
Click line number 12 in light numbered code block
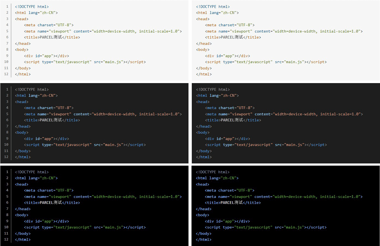click(x=6, y=74)
